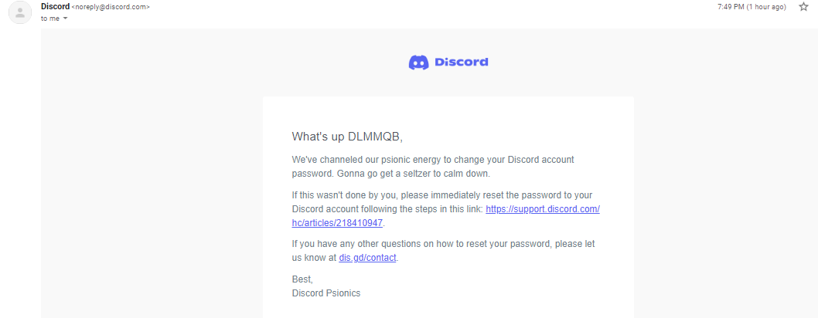Select the sender name 'Discord'

56,7
